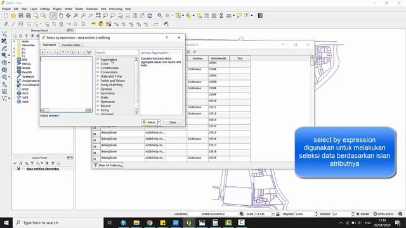Click the EntityHandle column header
The image size is (406, 228).
[219, 58]
